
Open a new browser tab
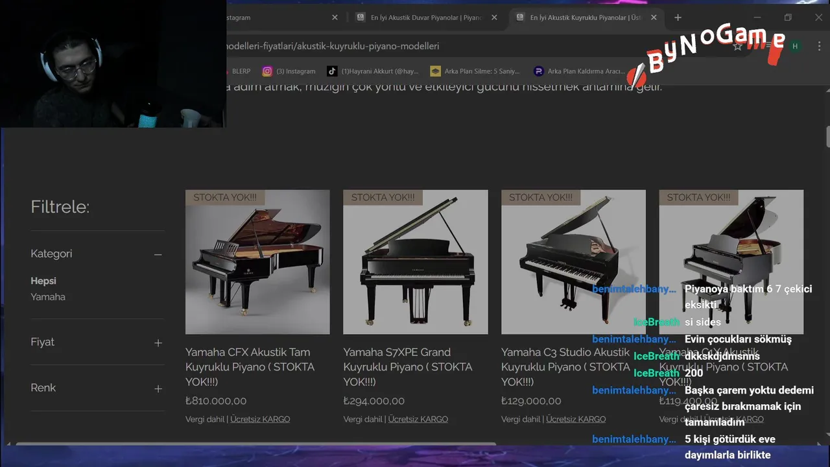tap(678, 18)
